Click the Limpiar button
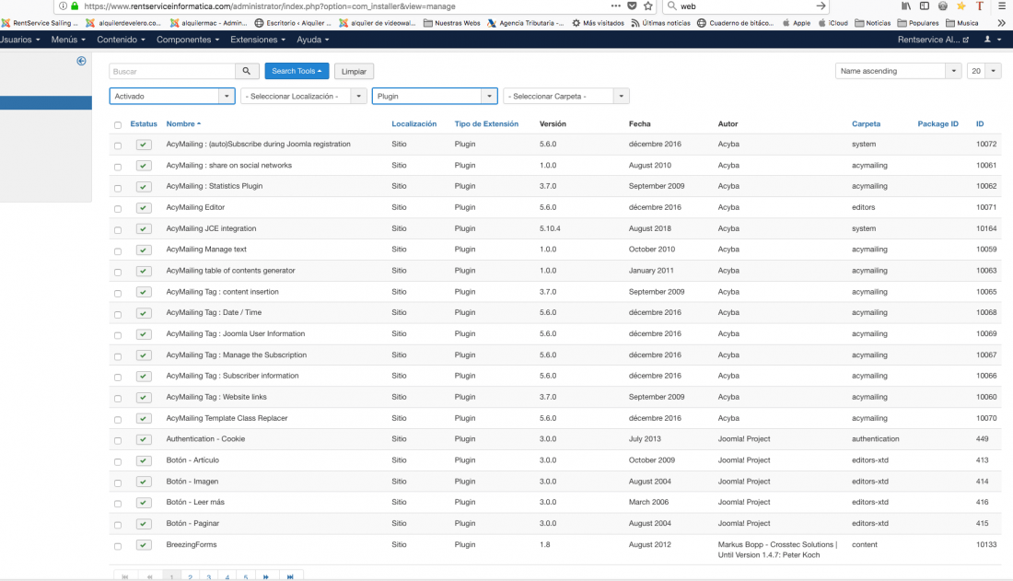This screenshot has width=1013, height=581. pos(354,71)
